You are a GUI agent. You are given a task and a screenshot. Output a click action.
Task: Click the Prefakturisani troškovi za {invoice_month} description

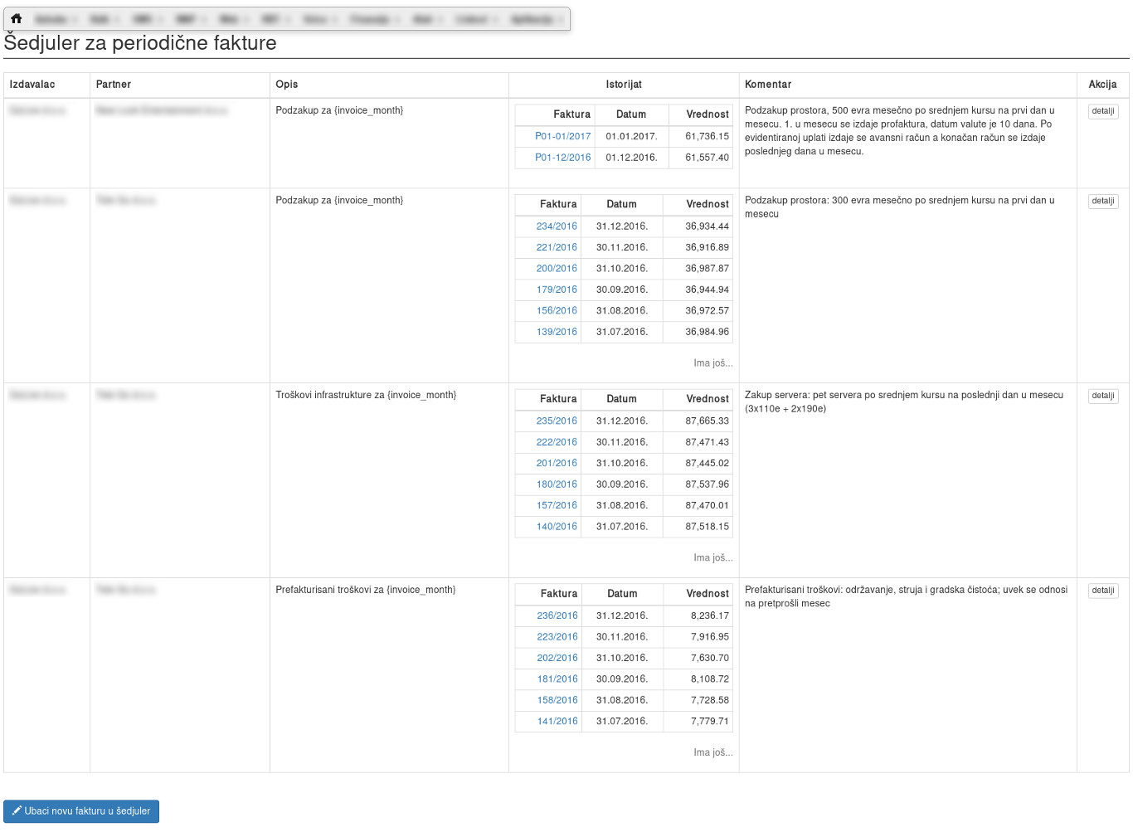click(366, 591)
